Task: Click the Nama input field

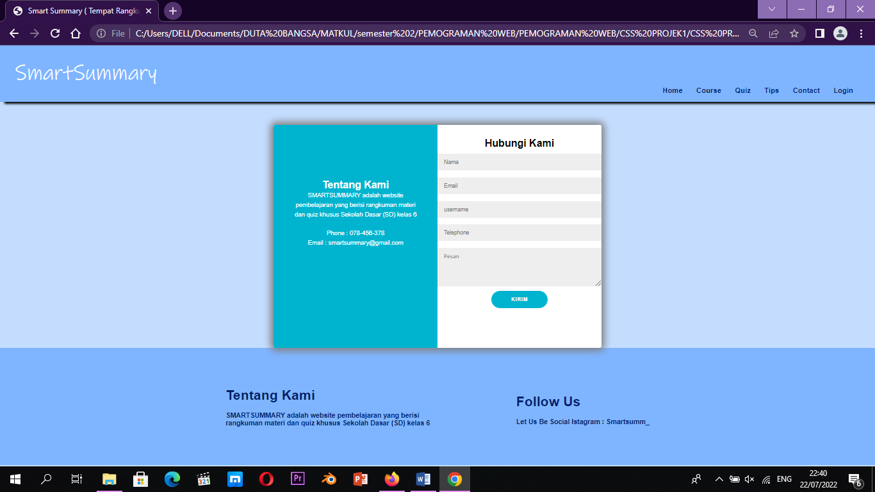Action: [519, 162]
